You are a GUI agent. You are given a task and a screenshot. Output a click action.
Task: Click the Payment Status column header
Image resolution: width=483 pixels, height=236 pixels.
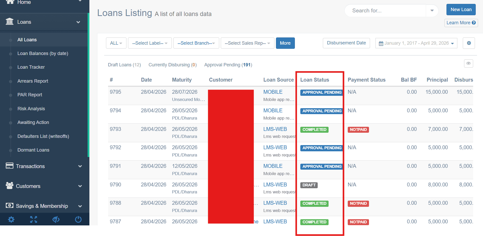pyautogui.click(x=366, y=80)
